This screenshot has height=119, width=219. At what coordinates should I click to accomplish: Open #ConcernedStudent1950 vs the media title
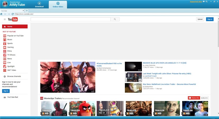coord(109,65)
